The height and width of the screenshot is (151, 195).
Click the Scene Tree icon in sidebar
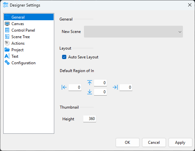(7, 37)
